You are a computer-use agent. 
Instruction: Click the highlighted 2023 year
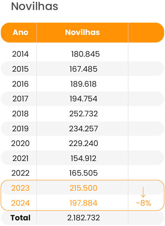point(20,188)
